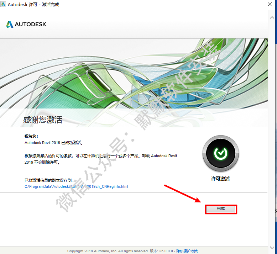The width and height of the screenshot is (277, 254).
Task: Click the 许可激活 label under the icon
Action: click(x=220, y=179)
